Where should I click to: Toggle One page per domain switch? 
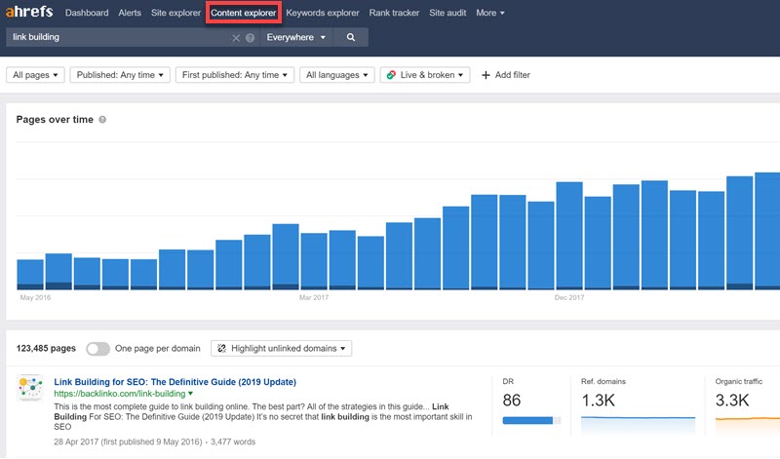(97, 349)
